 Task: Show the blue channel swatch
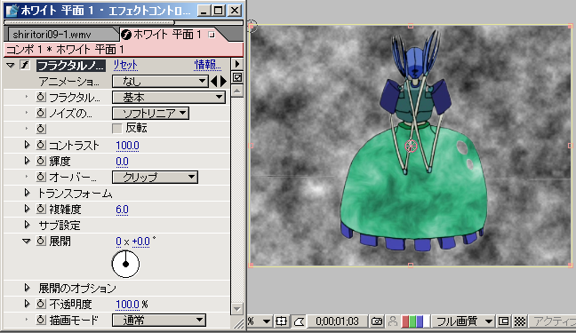pyautogui.click(x=420, y=321)
